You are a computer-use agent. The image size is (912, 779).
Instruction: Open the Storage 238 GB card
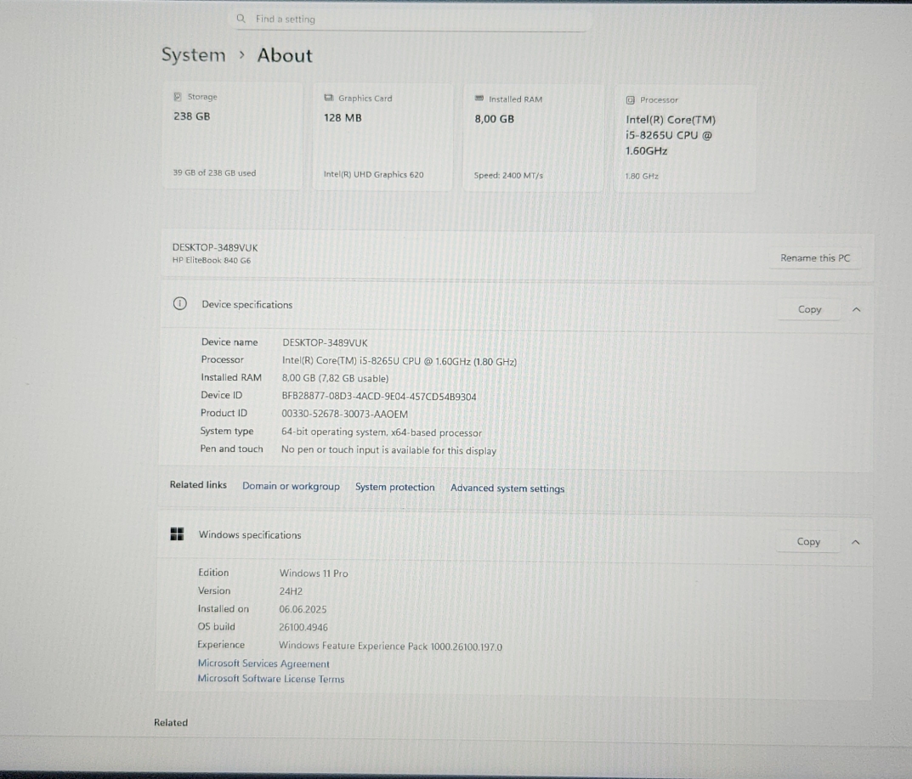(232, 135)
